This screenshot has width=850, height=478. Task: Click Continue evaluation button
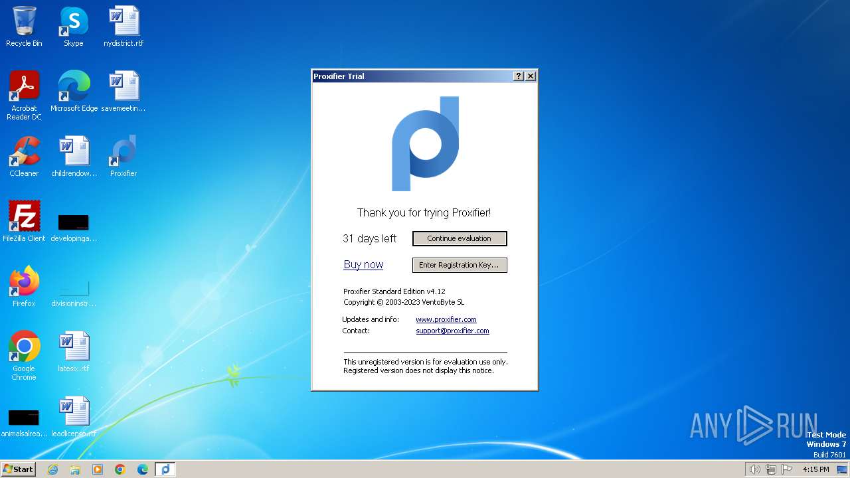point(460,238)
